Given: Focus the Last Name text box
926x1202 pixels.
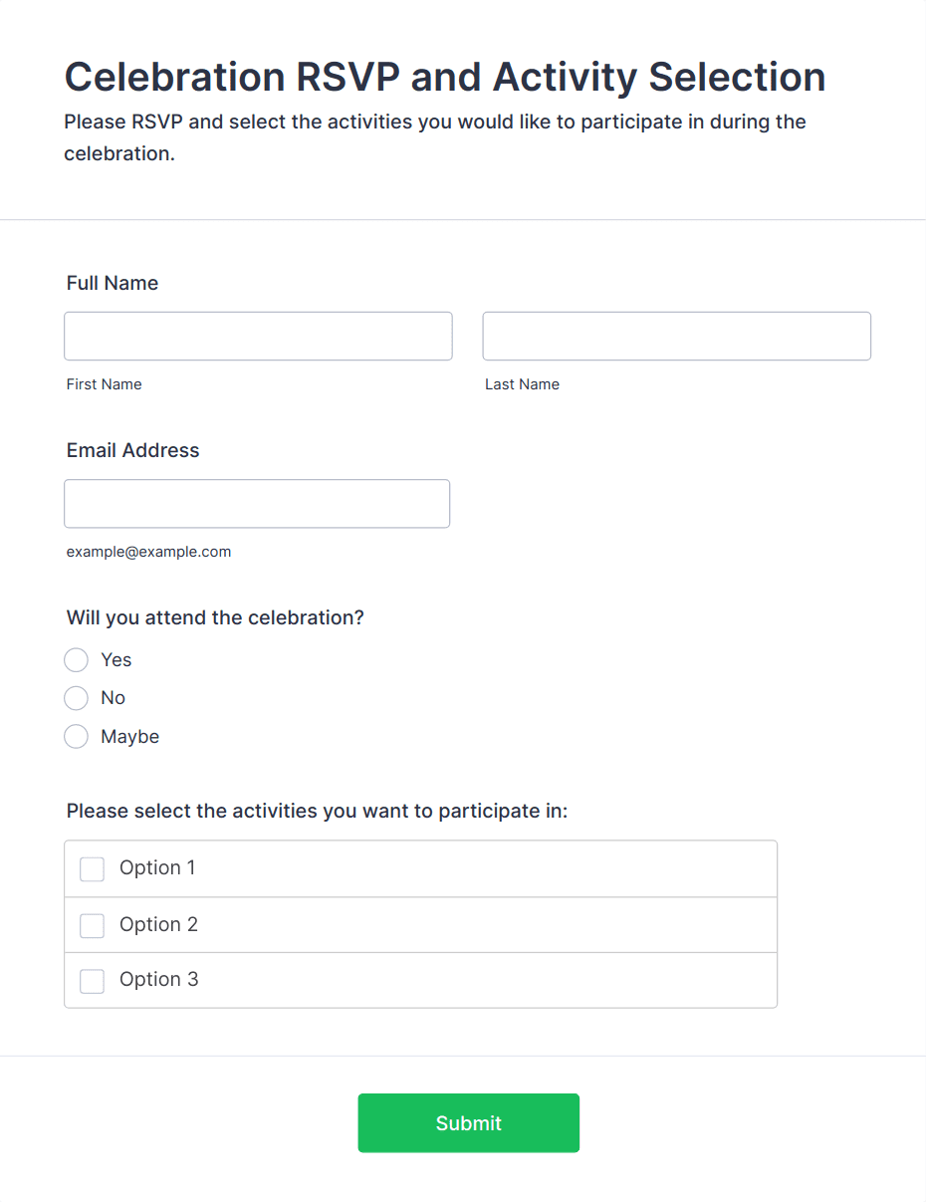Looking at the screenshot, I should [676, 337].
